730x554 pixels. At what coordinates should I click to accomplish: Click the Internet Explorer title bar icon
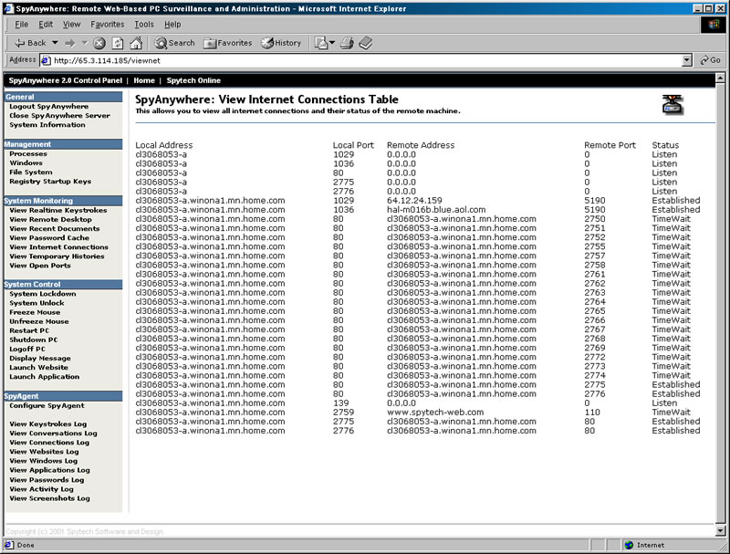(9, 8)
